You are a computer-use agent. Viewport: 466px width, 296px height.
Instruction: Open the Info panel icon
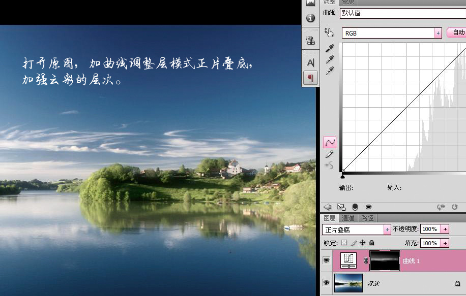pos(310,18)
